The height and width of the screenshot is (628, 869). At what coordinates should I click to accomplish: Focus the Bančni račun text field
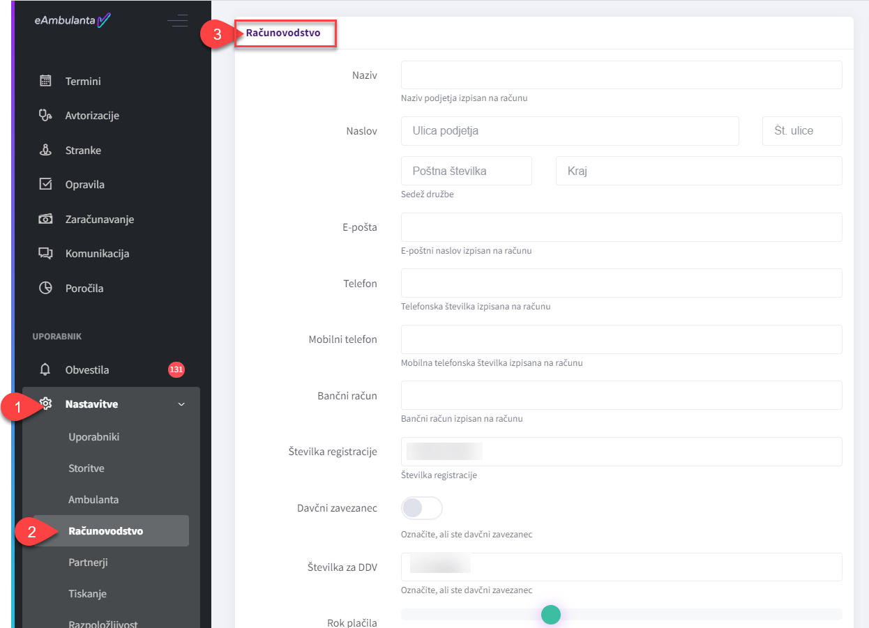[x=621, y=395]
